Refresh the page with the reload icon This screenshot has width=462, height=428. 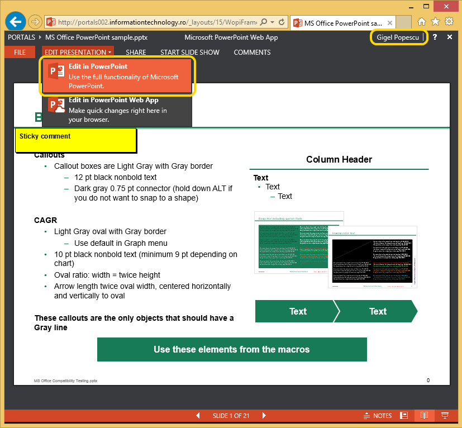[282, 22]
